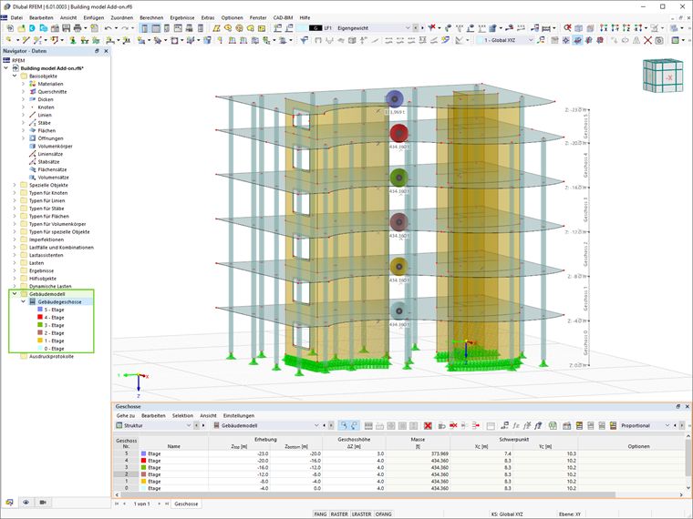Toggle OFANG object snap in status bar
The height and width of the screenshot is (519, 693).
point(384,514)
